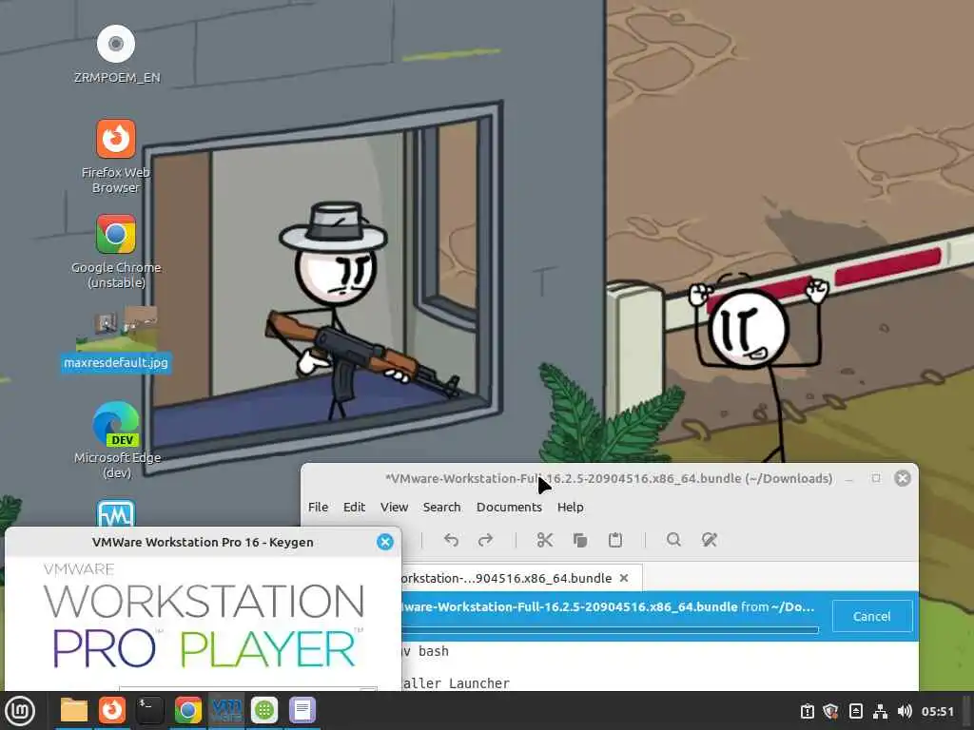This screenshot has width=974, height=730.
Task: Open the Search menu in text editor
Action: (441, 508)
